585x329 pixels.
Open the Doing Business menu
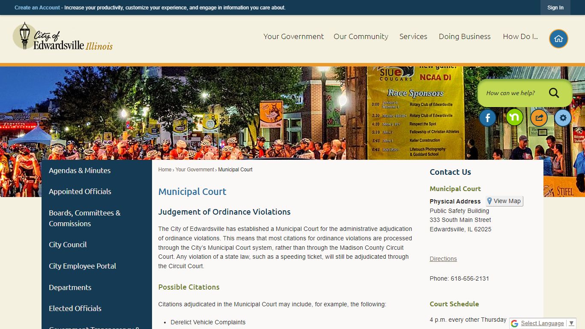click(x=465, y=36)
